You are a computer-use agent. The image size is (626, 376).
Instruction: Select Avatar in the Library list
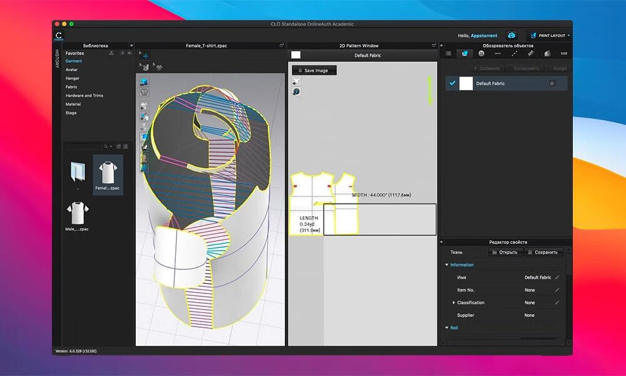(72, 70)
